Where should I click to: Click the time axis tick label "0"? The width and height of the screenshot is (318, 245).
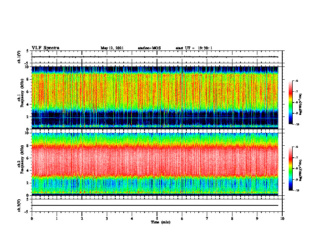pyautogui.click(x=32, y=219)
